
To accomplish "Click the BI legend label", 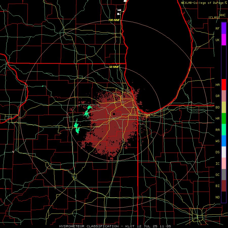I will [x=217, y=186].
